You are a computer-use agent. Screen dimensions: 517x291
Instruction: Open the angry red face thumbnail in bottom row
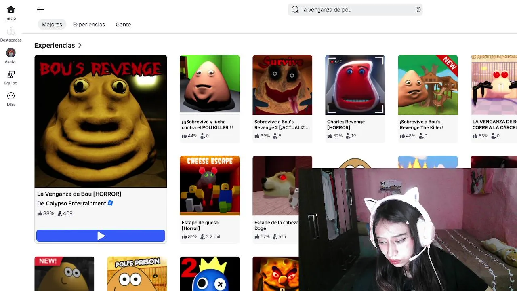(x=276, y=274)
